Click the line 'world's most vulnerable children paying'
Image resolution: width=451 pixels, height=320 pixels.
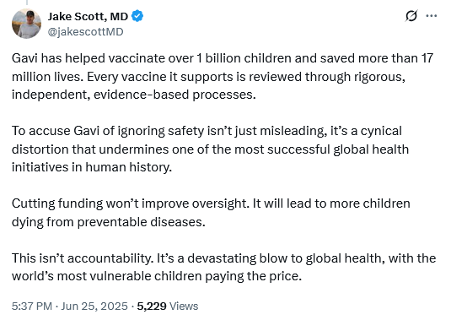coord(157,276)
